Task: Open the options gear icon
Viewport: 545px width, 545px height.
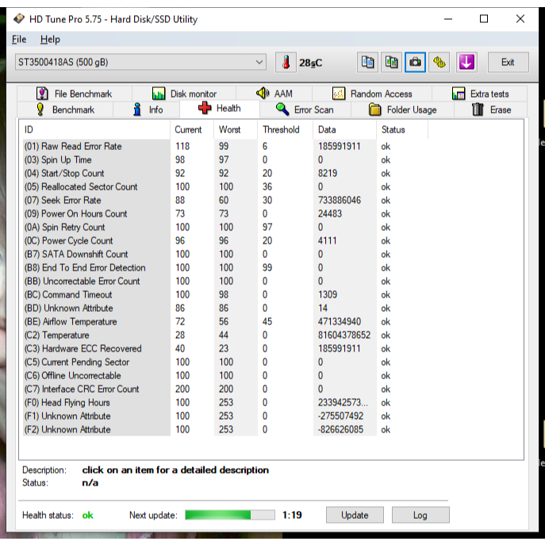Action: [x=439, y=62]
